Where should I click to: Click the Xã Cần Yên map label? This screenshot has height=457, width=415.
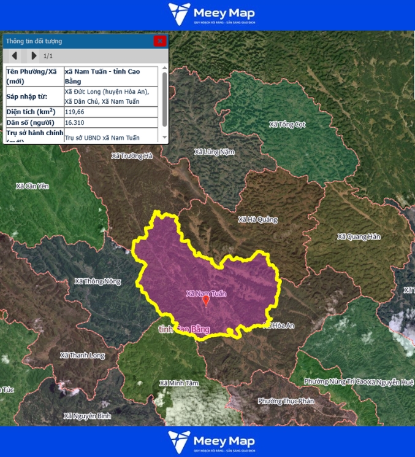tap(32, 186)
